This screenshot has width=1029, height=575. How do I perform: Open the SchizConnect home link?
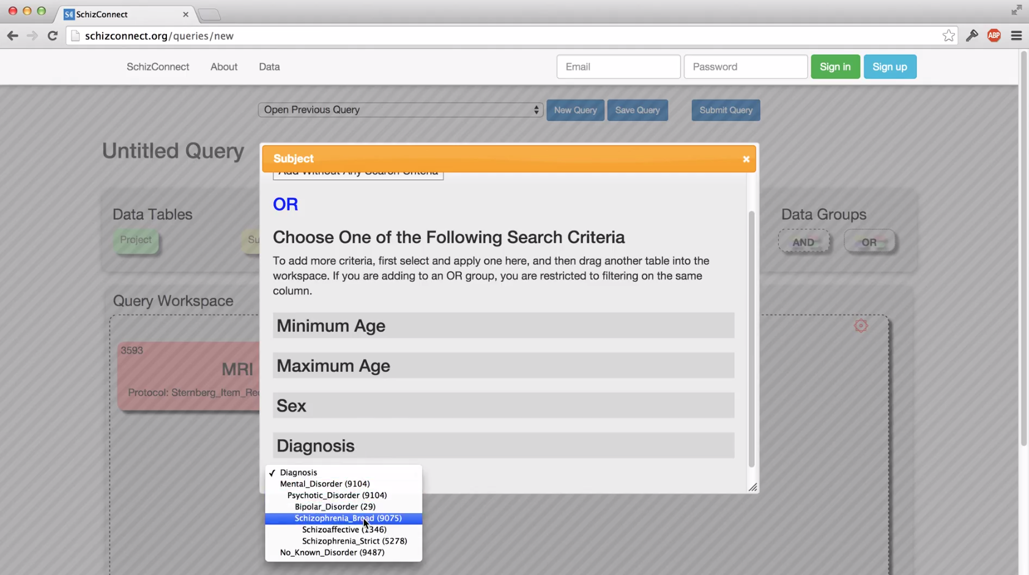coord(158,67)
